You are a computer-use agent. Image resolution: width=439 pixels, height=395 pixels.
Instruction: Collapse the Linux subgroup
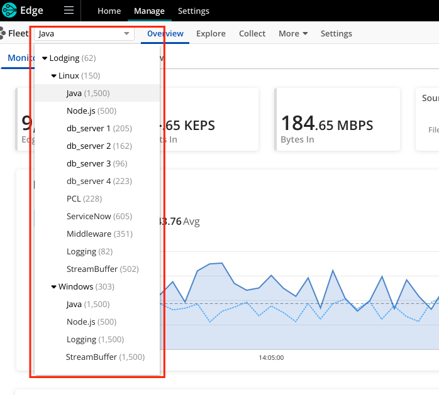(x=54, y=76)
